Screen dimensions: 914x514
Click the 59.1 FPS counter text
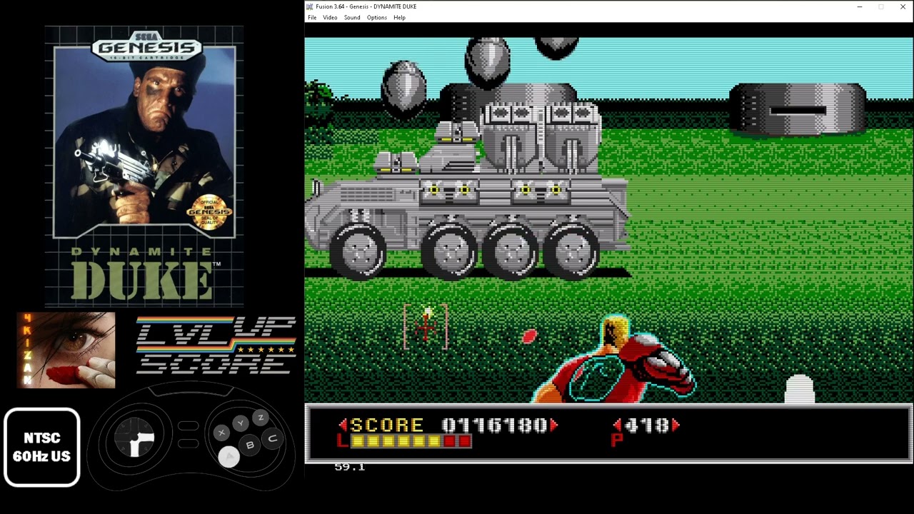coord(349,467)
